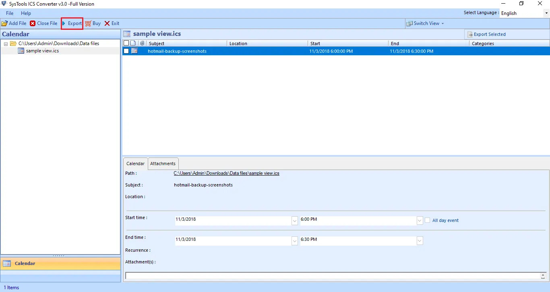Click the document type column header icon

pyautogui.click(x=133, y=43)
